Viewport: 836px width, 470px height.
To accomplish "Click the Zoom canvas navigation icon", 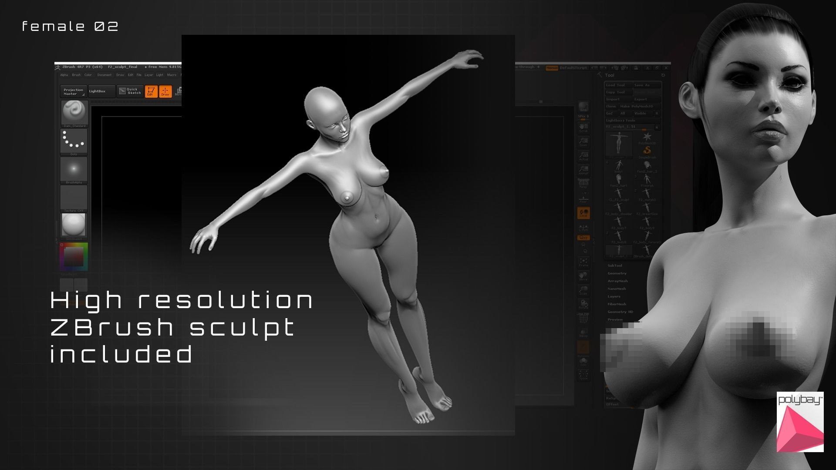I will pyautogui.click(x=583, y=142).
